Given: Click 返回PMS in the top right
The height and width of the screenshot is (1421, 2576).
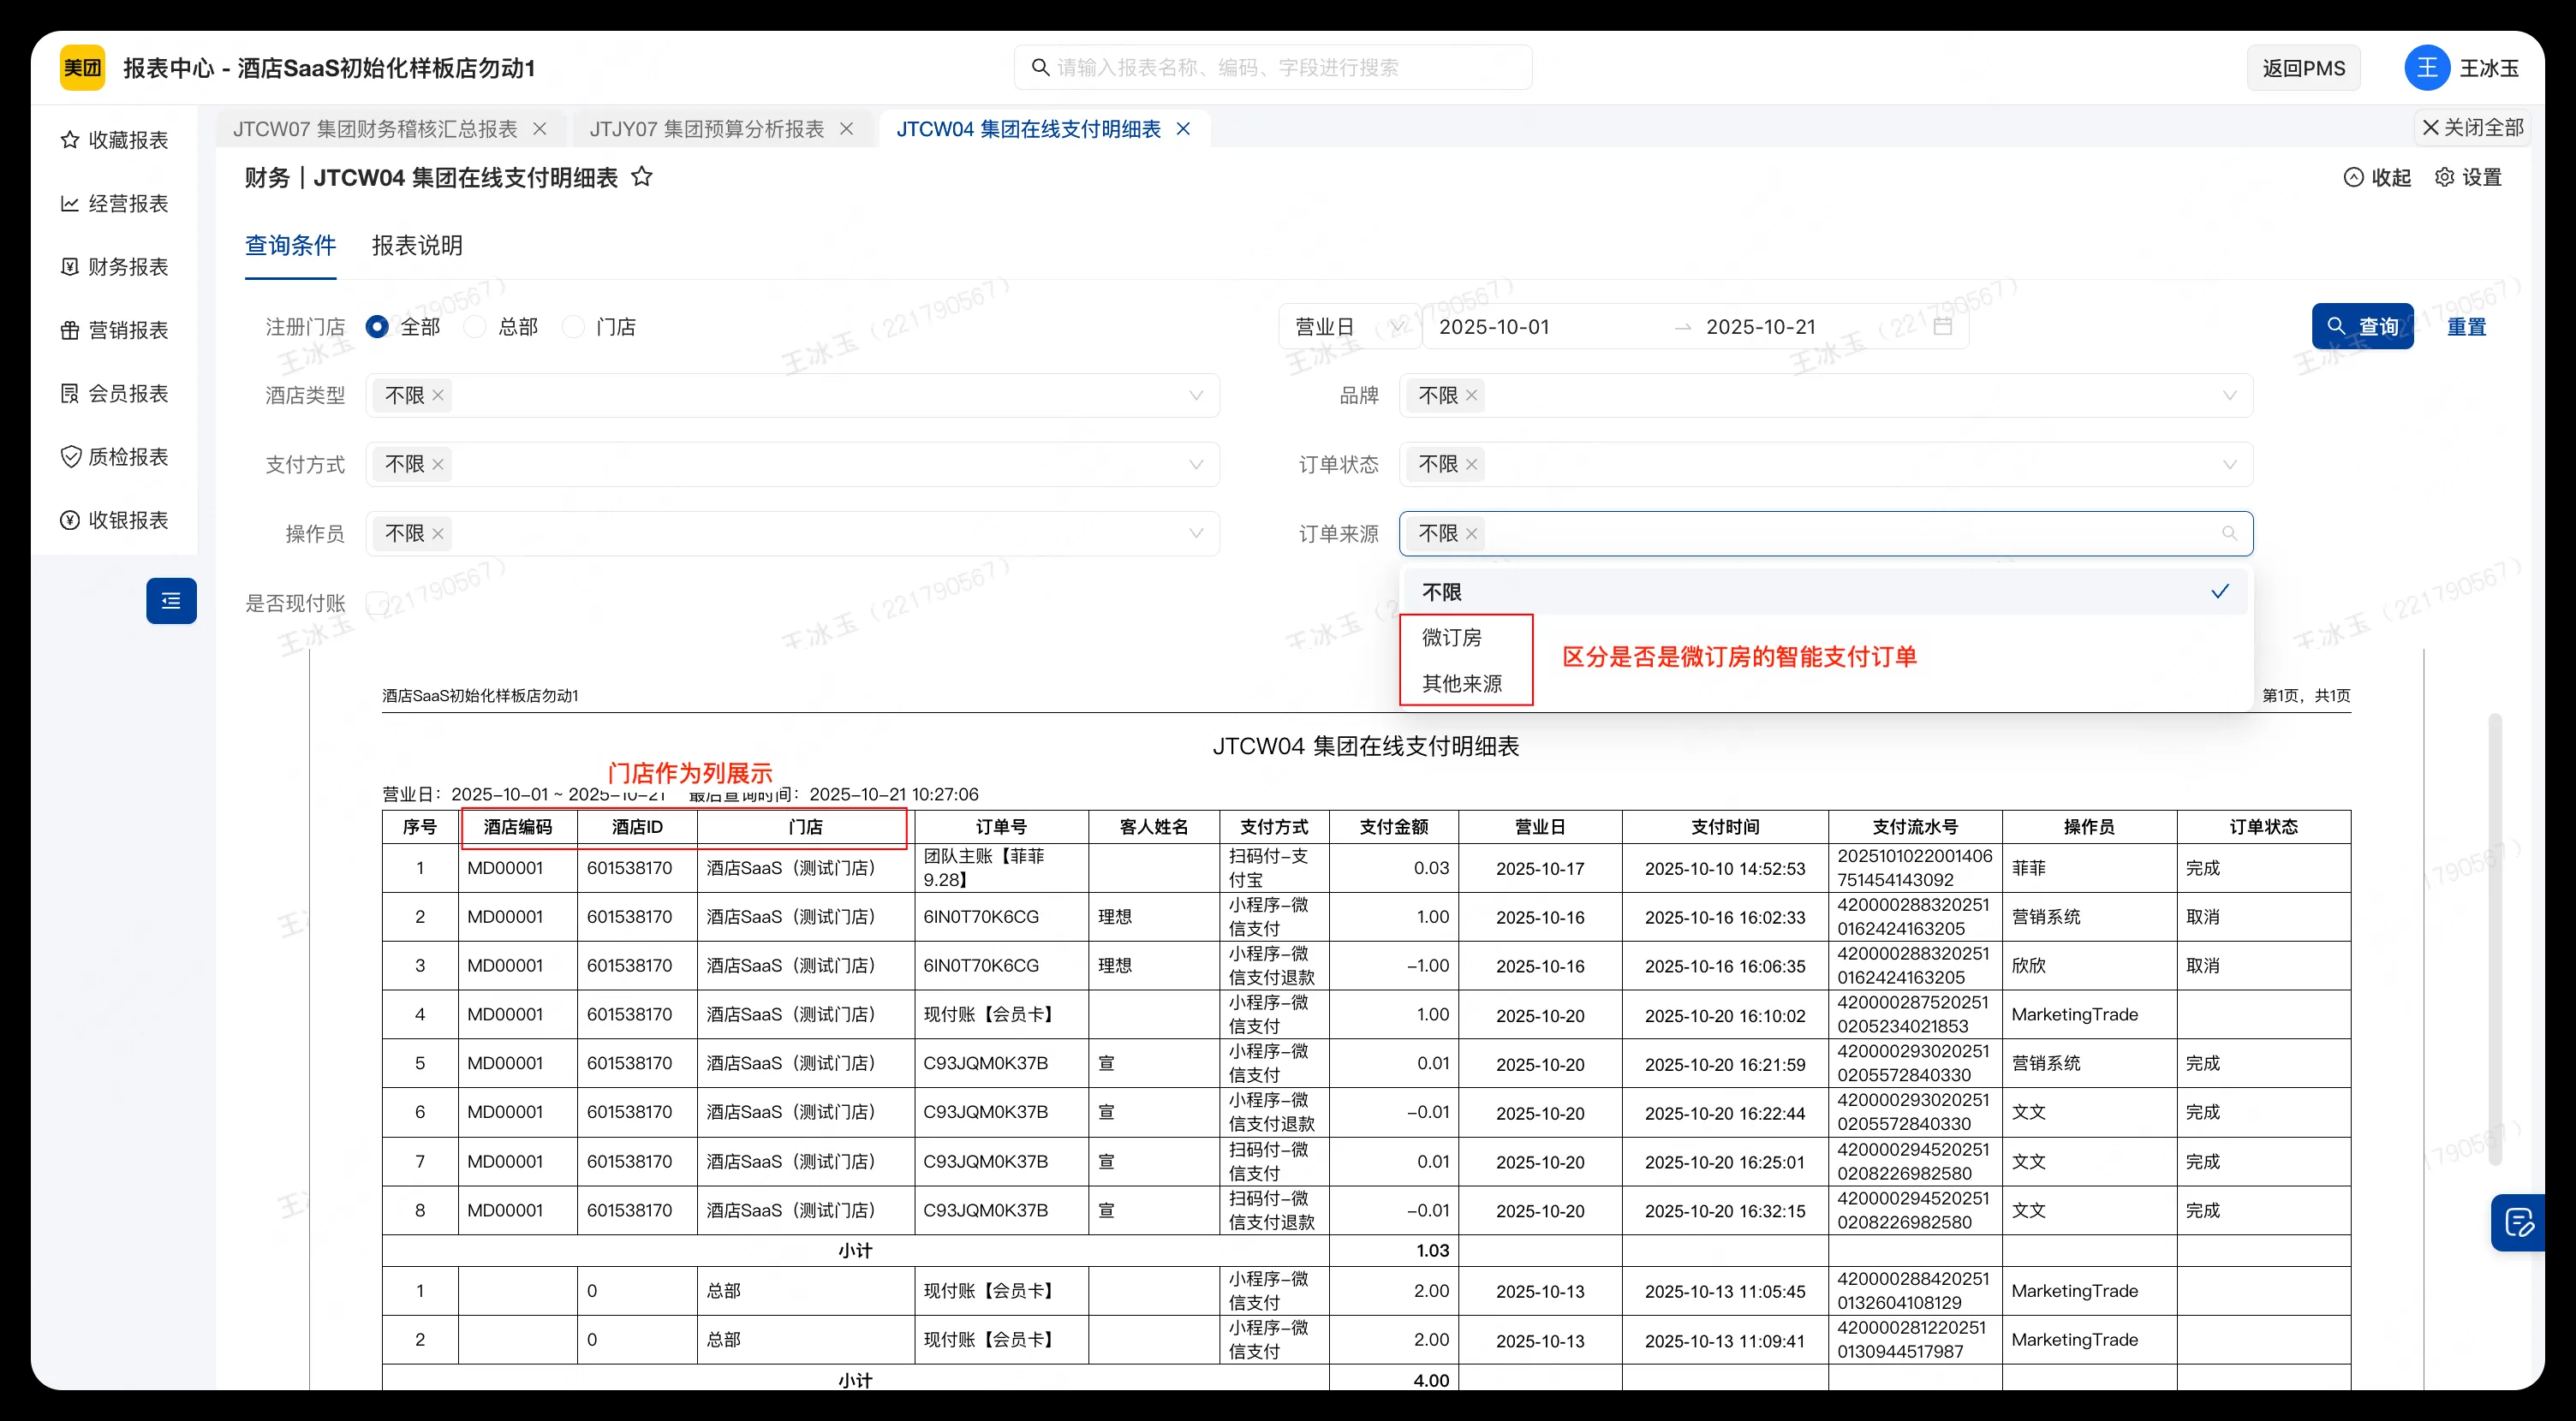Looking at the screenshot, I should click(2303, 67).
